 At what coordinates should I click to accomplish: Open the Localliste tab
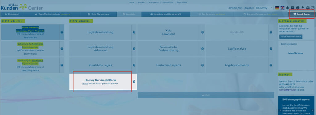pyautogui.click(x=129, y=14)
